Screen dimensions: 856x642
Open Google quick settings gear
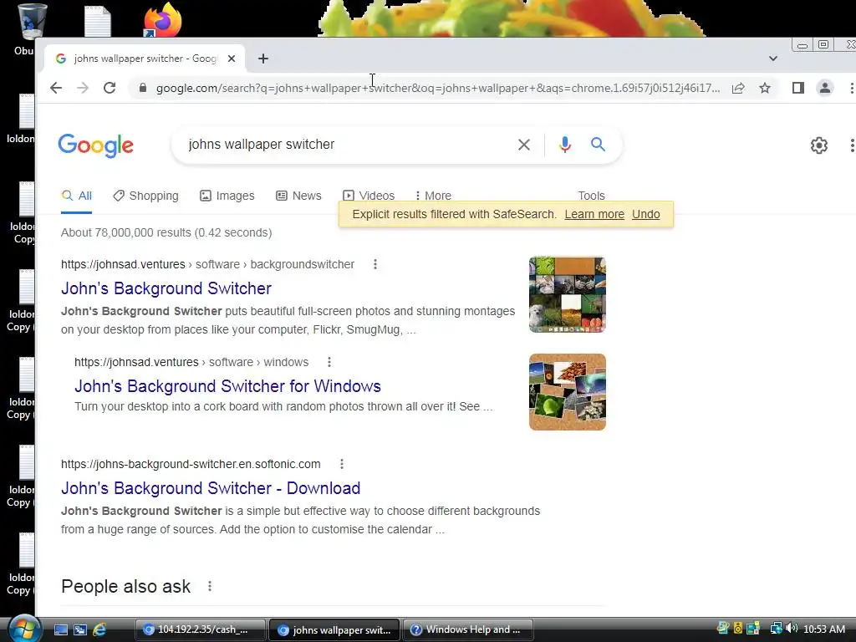[x=819, y=145]
